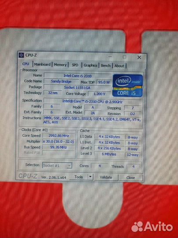Click the Socket 1155 LGA package value
178x238 pixels.
[x=77, y=88]
